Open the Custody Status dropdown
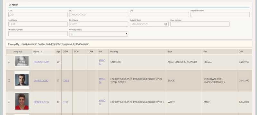The height and width of the screenshot is (115, 257). pyautogui.click(x=99, y=34)
